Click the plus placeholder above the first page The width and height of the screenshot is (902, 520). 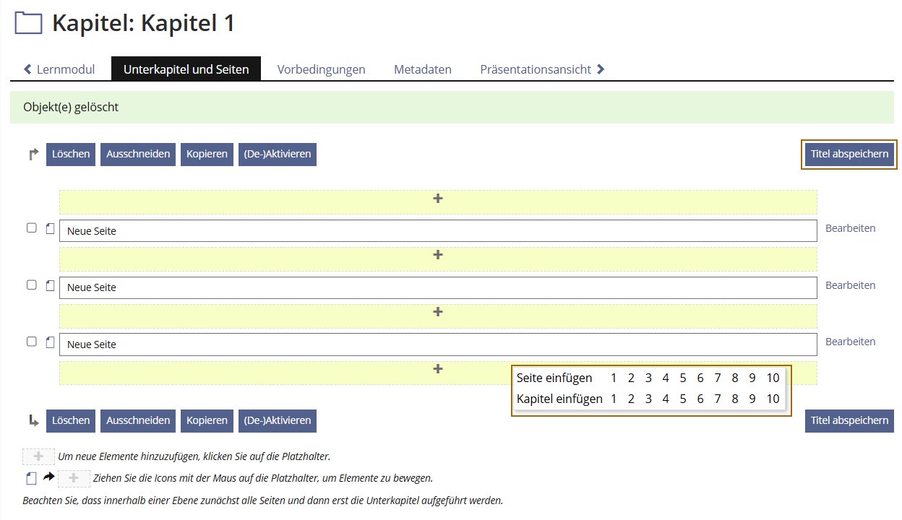click(x=437, y=199)
